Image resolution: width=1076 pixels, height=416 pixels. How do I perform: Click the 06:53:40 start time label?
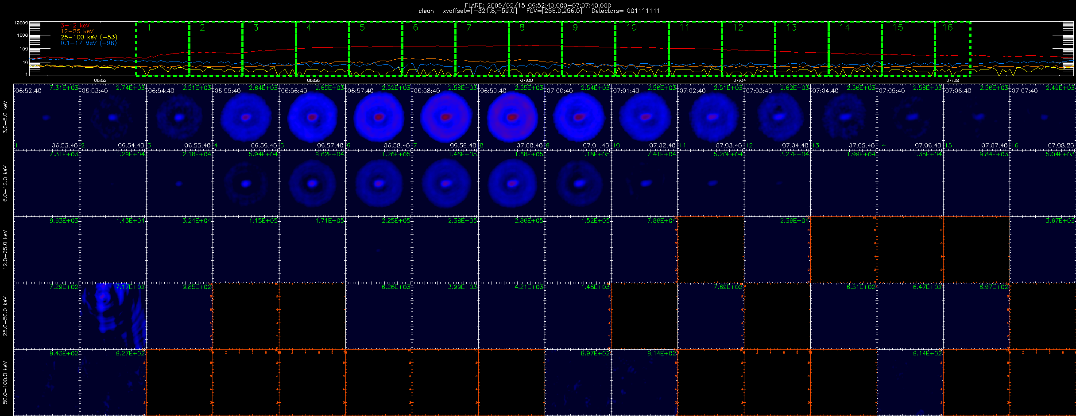click(x=94, y=90)
